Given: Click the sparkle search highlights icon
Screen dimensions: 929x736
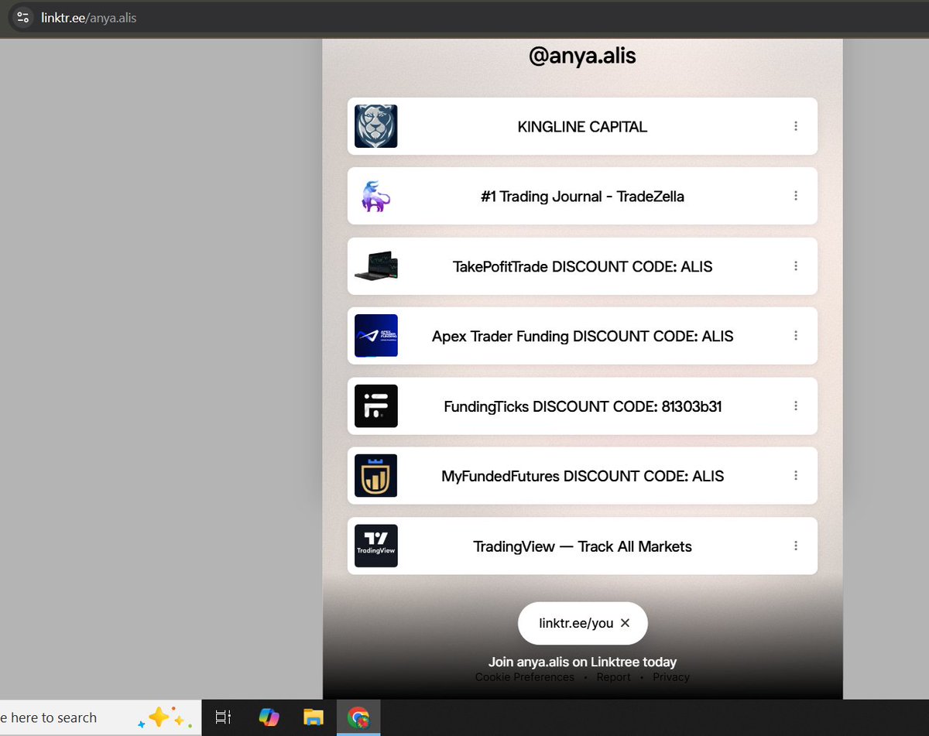Looking at the screenshot, I should tap(163, 717).
